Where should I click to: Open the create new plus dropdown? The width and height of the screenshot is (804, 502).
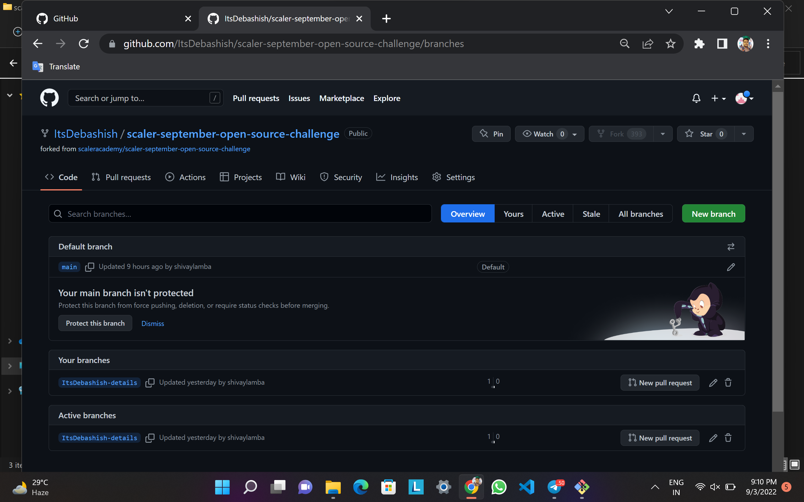pos(718,99)
